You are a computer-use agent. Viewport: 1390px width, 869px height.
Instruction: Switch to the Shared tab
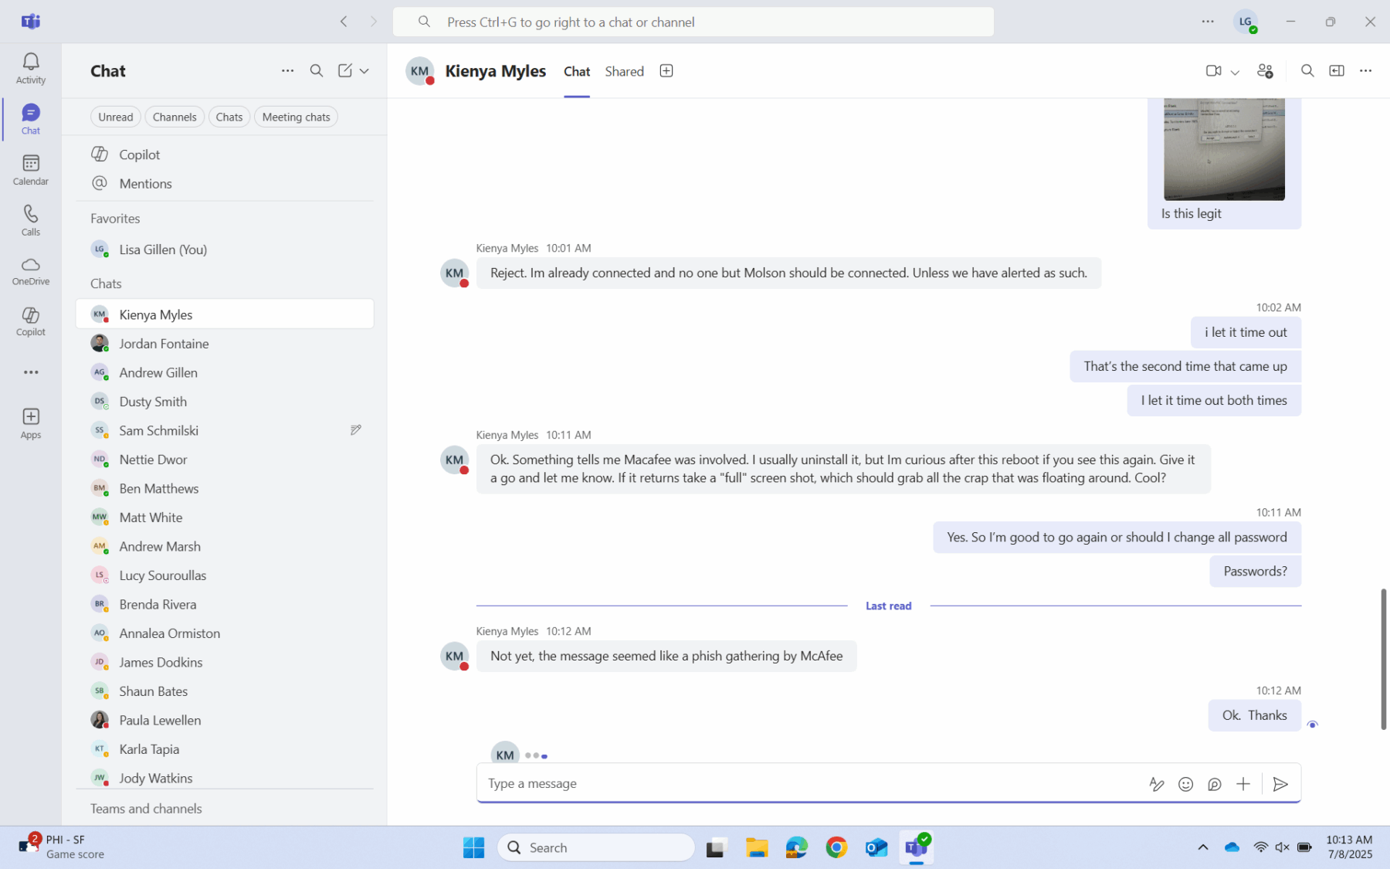[624, 71]
